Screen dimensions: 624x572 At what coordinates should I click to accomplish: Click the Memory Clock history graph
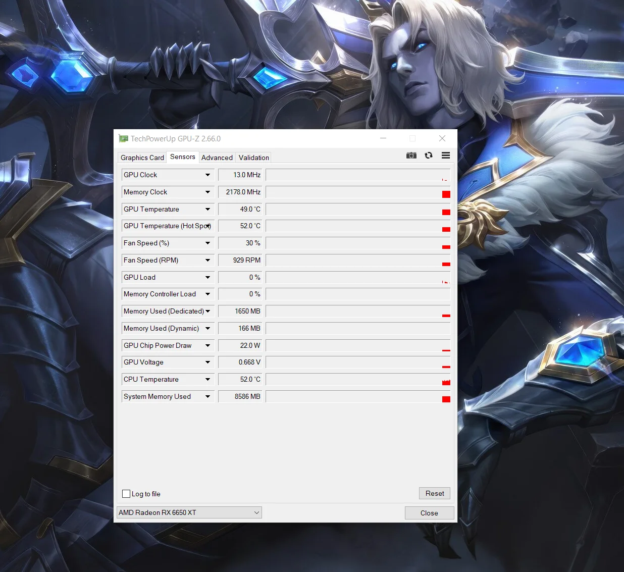pyautogui.click(x=358, y=192)
